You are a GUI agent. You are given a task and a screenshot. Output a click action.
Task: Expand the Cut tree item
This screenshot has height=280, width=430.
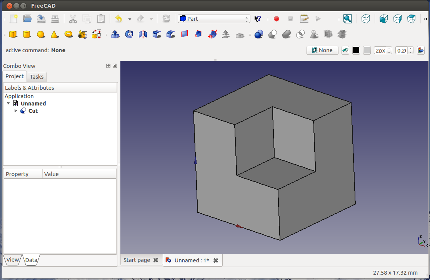pyautogui.click(x=16, y=111)
